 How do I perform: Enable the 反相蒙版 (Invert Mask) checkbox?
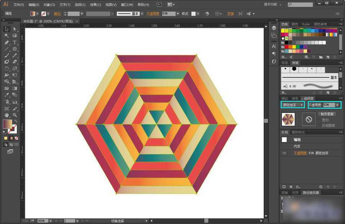(x=320, y=125)
